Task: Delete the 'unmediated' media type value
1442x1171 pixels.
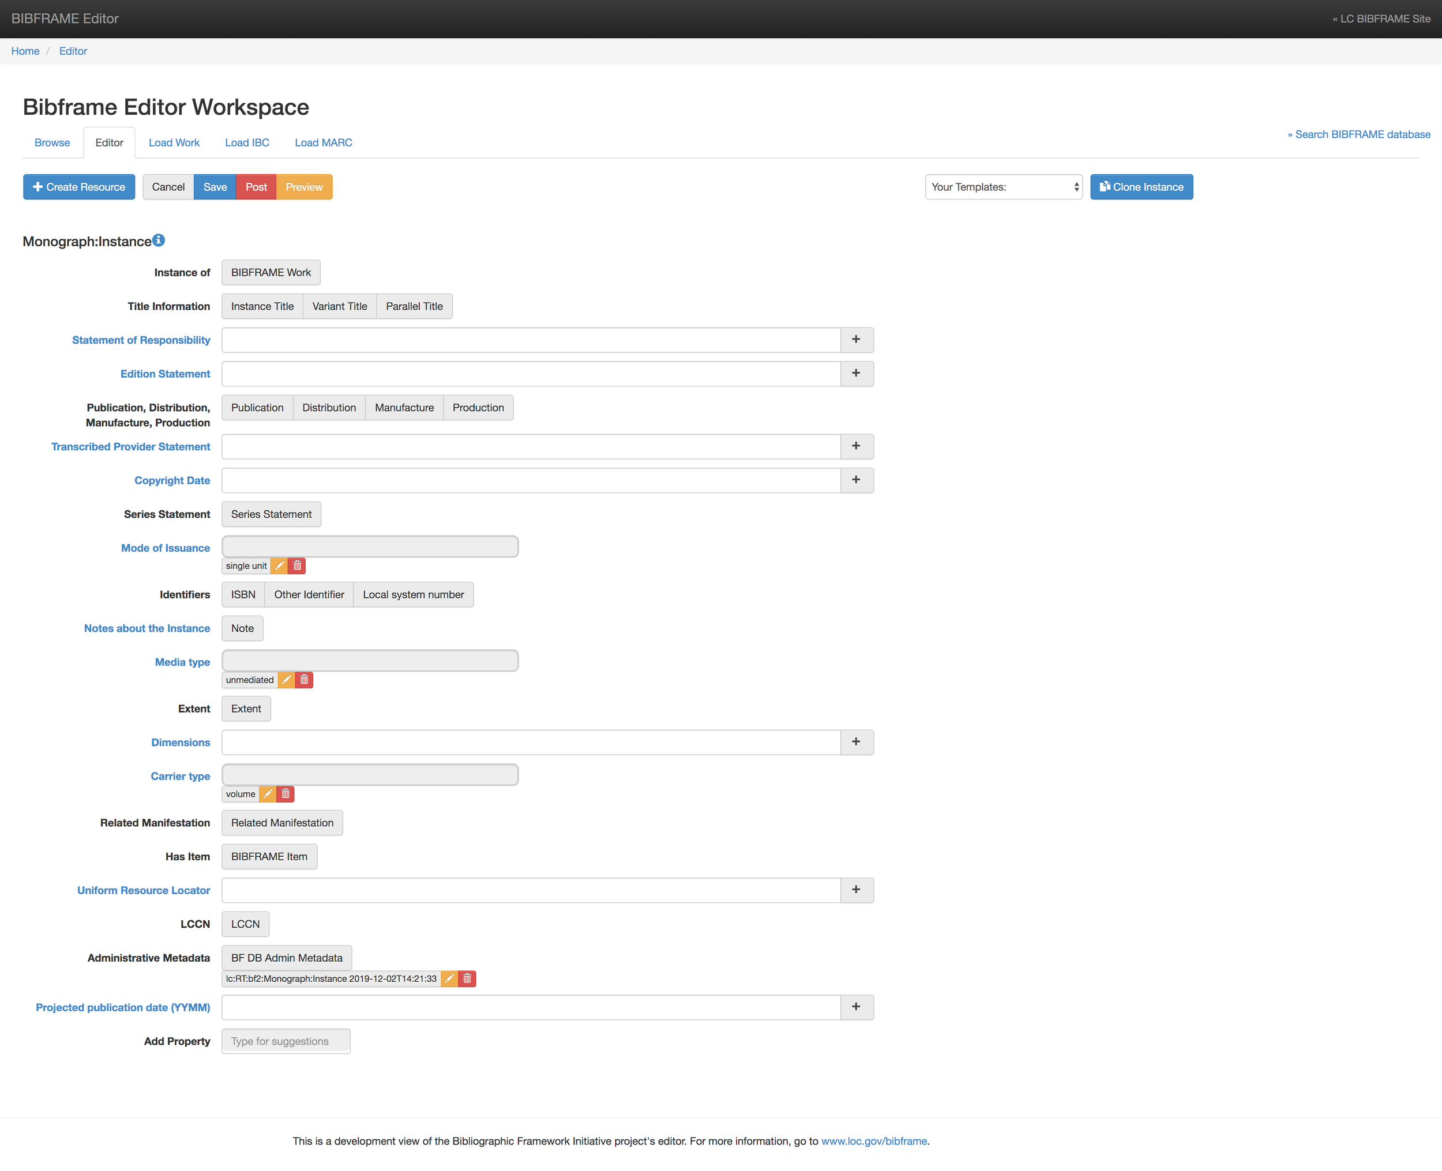Action: pyautogui.click(x=305, y=680)
